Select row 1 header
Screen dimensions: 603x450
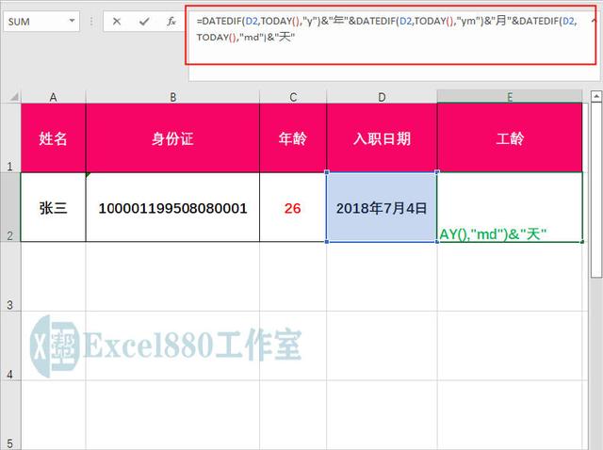point(10,137)
